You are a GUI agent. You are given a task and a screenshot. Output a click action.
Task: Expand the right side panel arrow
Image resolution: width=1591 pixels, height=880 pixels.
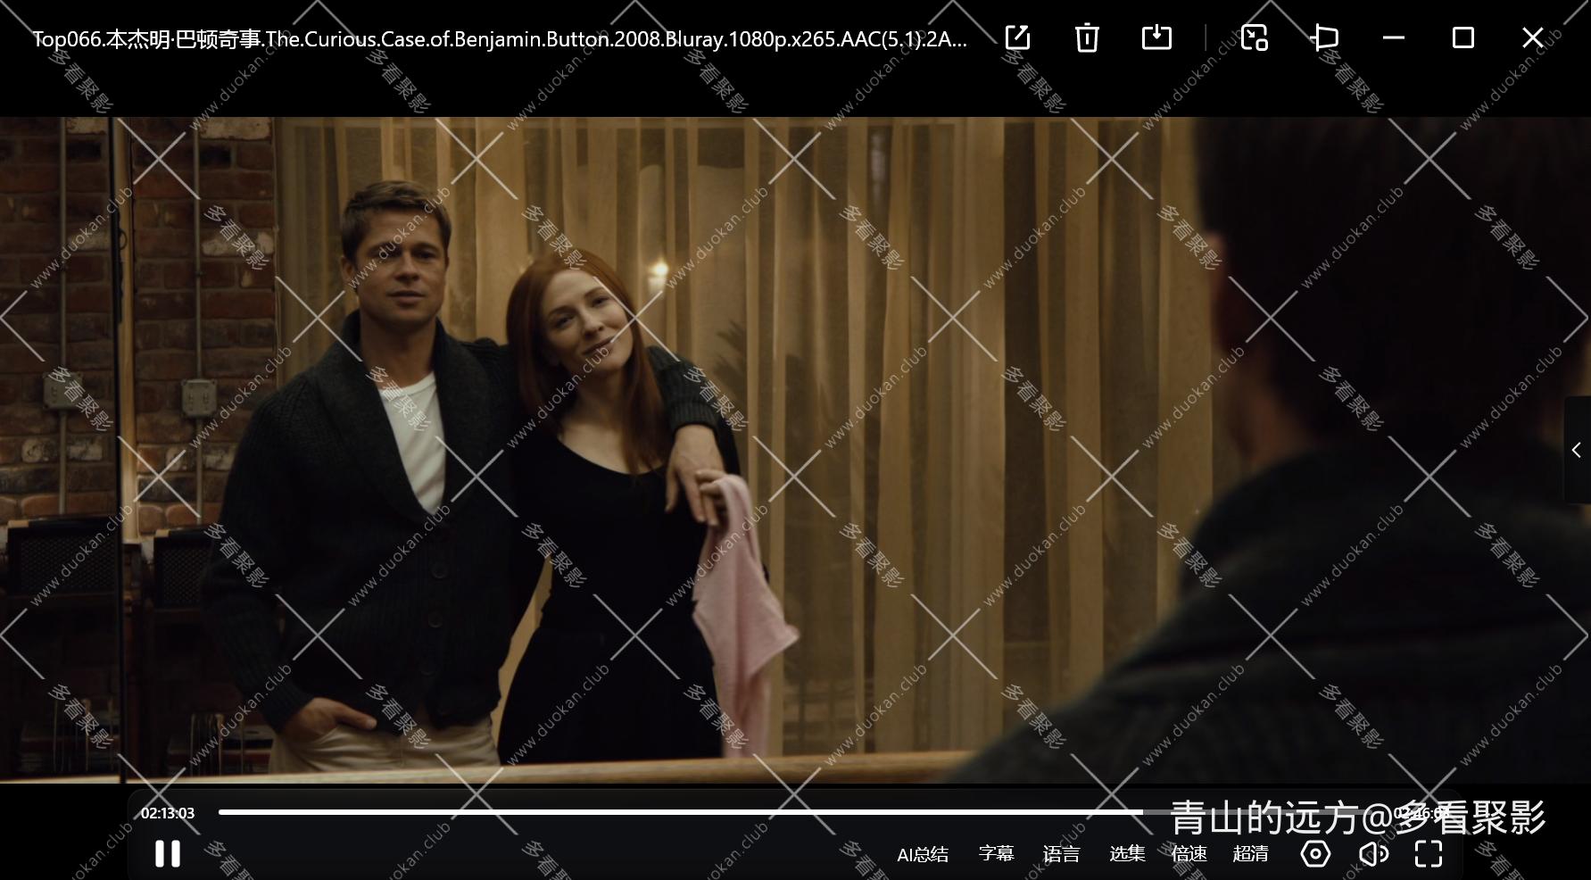(1577, 451)
